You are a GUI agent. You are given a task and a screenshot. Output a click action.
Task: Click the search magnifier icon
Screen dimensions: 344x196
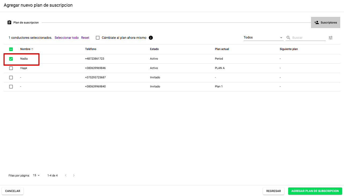(x=288, y=38)
